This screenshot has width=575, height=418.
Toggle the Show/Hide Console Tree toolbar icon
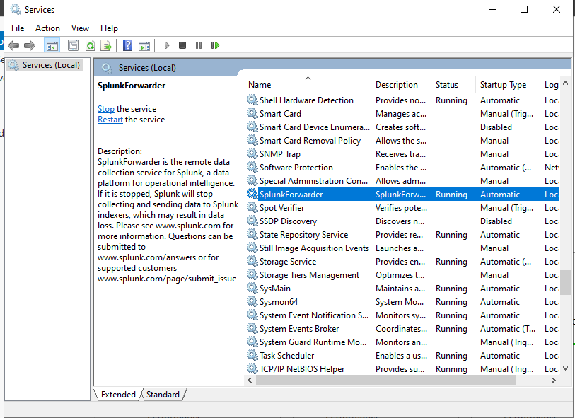pyautogui.click(x=52, y=45)
